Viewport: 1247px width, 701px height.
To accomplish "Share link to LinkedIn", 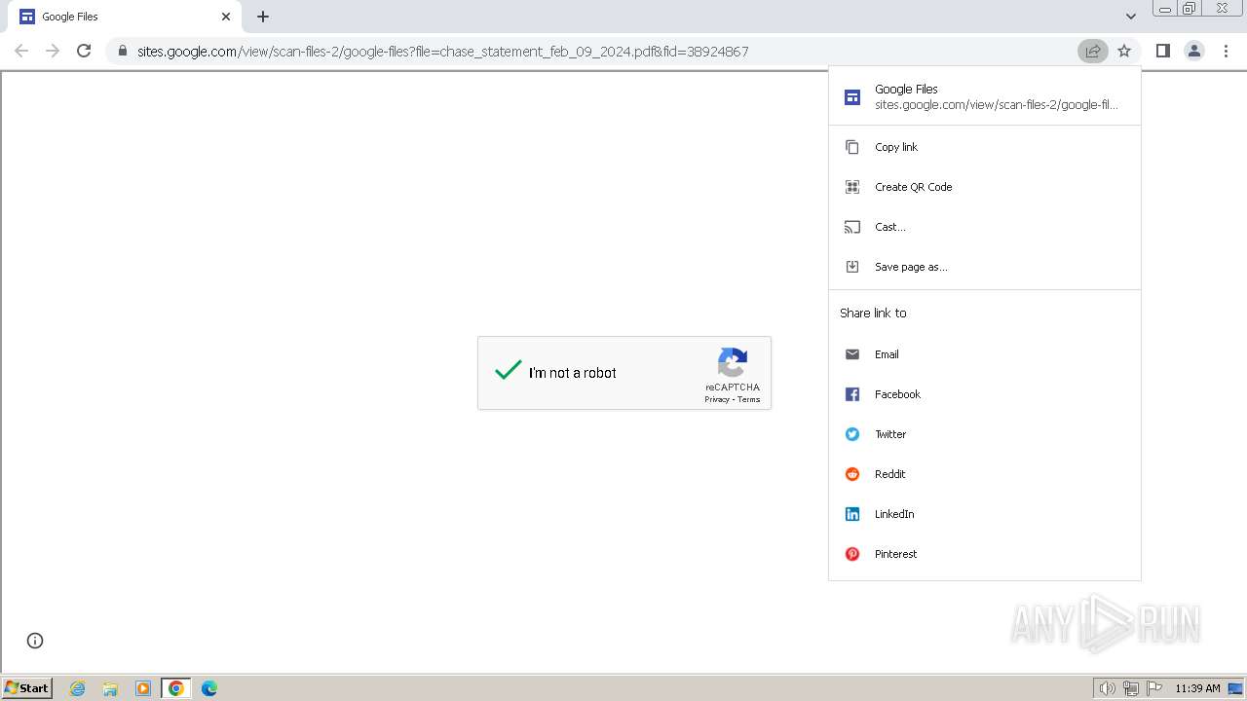I will tap(984, 514).
